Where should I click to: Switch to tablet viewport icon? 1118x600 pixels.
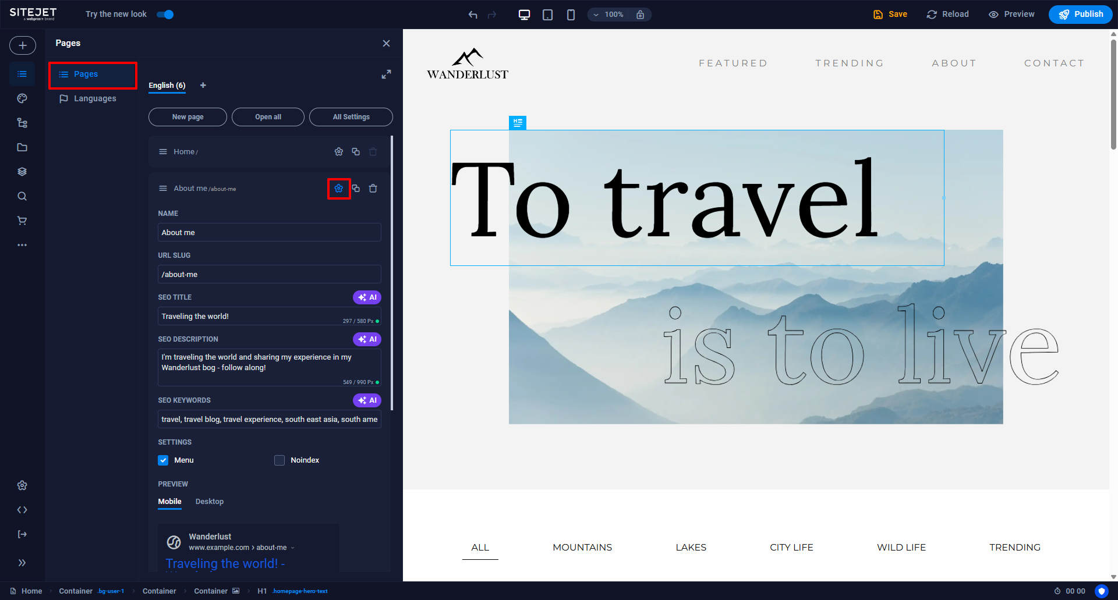(547, 15)
